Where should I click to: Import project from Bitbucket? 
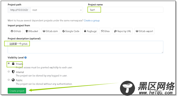pos(32,31)
